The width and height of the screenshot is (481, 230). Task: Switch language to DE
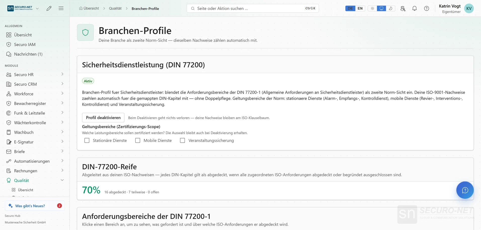tap(350, 8)
